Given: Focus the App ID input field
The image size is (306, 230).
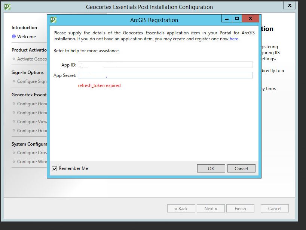Looking at the screenshot, I should [165, 65].
